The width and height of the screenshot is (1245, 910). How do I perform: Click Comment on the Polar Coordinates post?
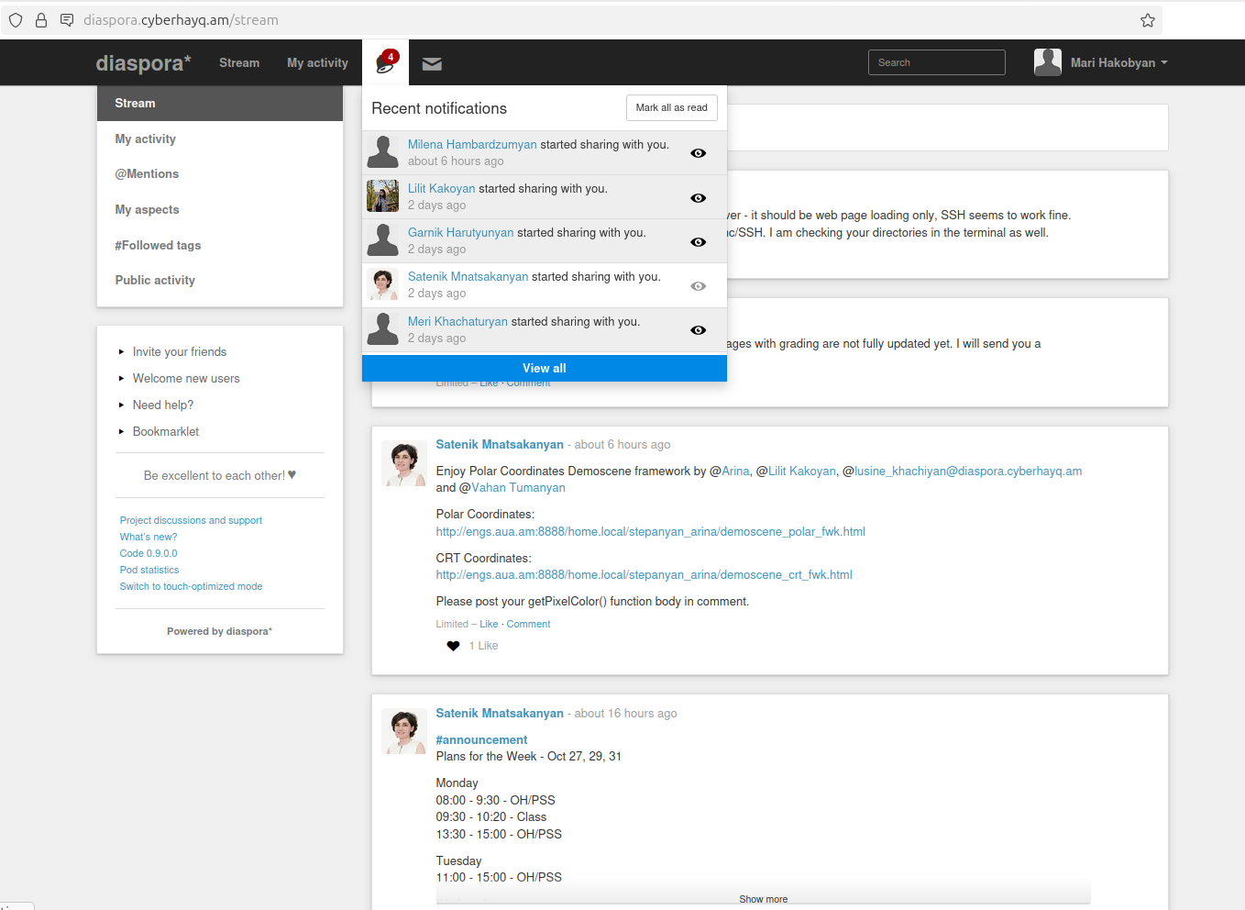[529, 624]
